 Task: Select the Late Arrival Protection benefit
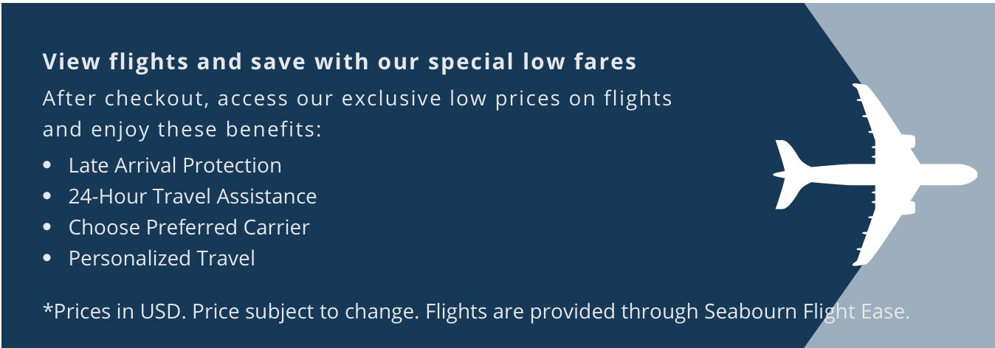tap(175, 166)
